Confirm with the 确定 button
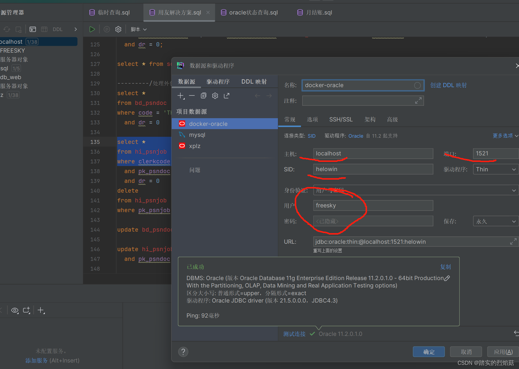This screenshot has width=519, height=369. tap(429, 352)
